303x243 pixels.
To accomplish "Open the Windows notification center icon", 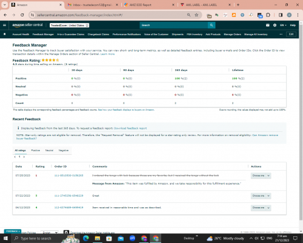I will (x=295, y=238).
